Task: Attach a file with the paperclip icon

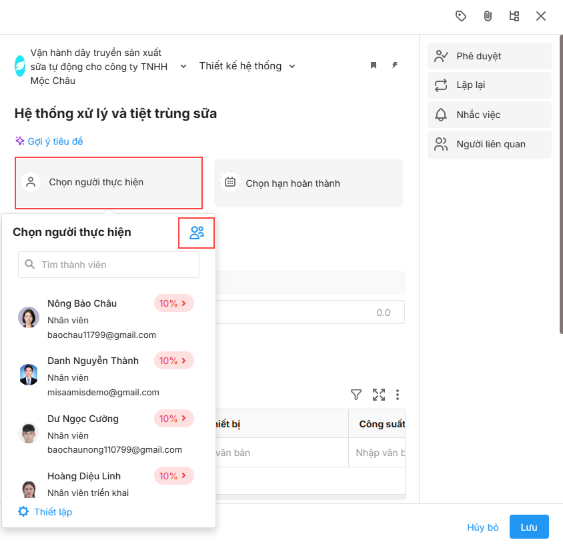Action: pos(487,16)
